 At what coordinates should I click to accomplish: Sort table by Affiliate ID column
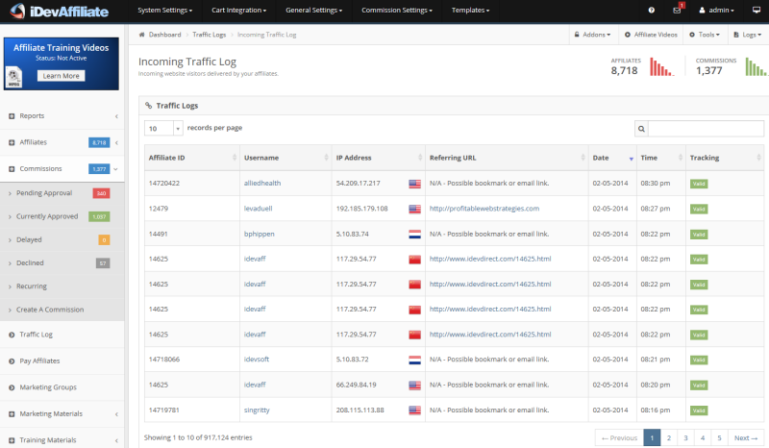[x=191, y=158]
